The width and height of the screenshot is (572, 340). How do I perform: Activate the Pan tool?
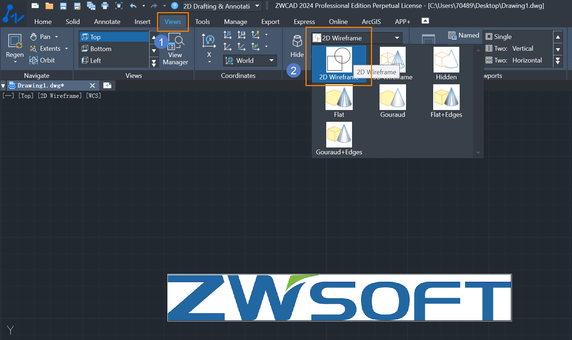(x=41, y=37)
